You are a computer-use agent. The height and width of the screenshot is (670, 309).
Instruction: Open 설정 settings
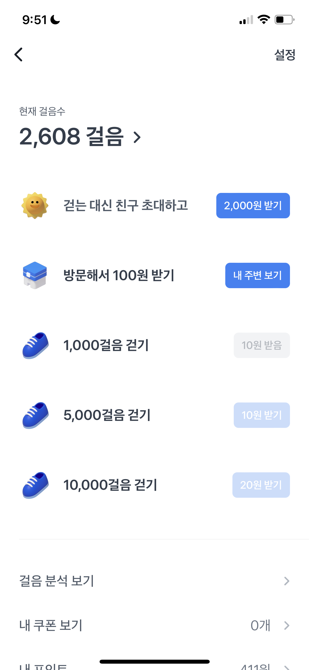click(x=285, y=55)
